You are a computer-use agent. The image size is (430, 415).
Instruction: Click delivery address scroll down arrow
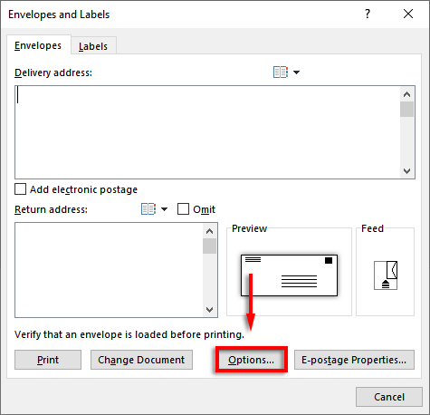(406, 171)
